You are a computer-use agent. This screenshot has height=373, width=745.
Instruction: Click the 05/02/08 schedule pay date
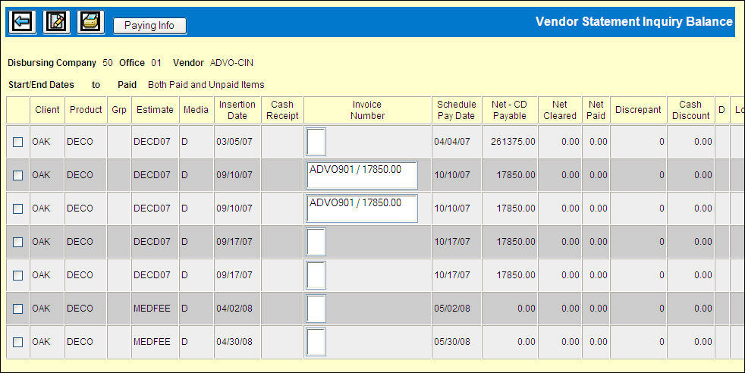(452, 309)
